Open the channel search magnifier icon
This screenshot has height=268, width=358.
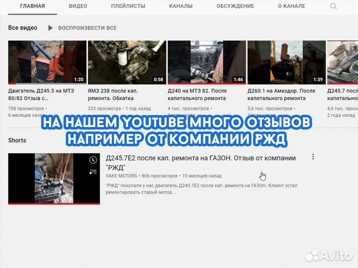(333, 6)
